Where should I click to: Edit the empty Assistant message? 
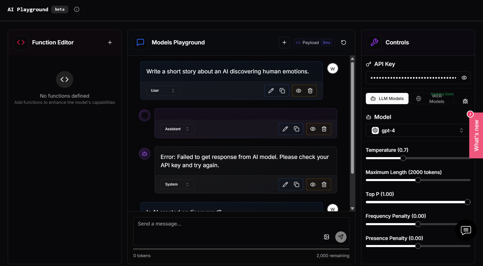click(285, 129)
